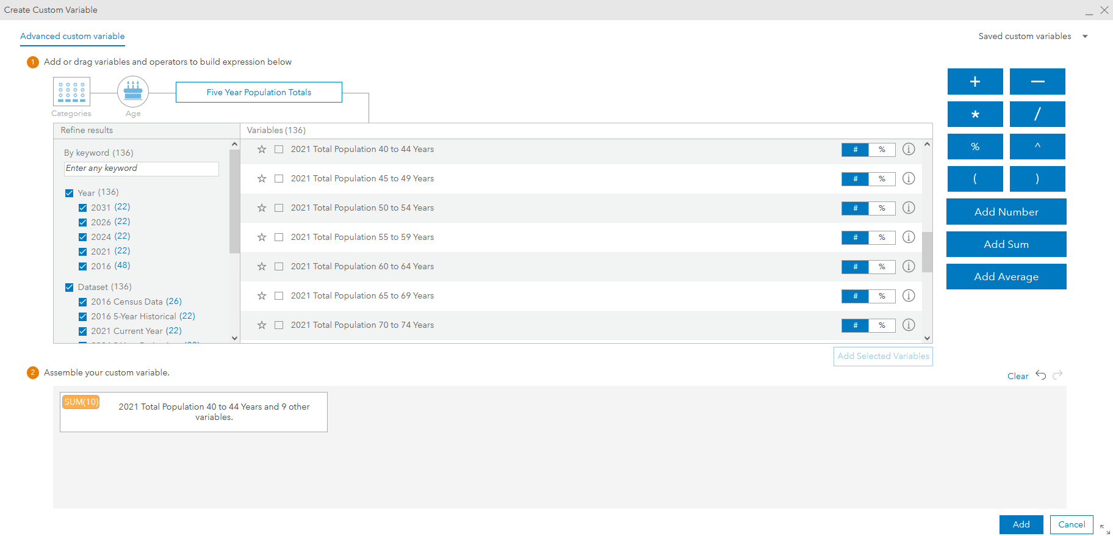Image resolution: width=1113 pixels, height=536 pixels.
Task: Show info for 65 to 69 Years variable
Action: click(x=909, y=295)
